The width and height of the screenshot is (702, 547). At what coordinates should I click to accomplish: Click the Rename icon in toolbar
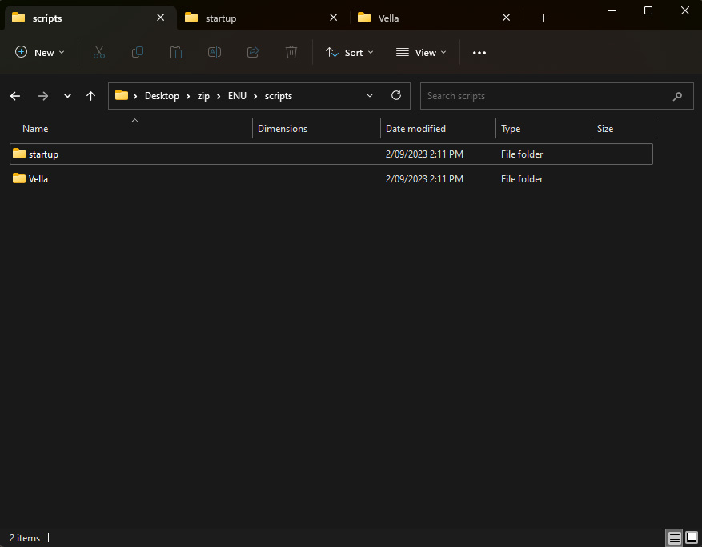click(x=215, y=52)
